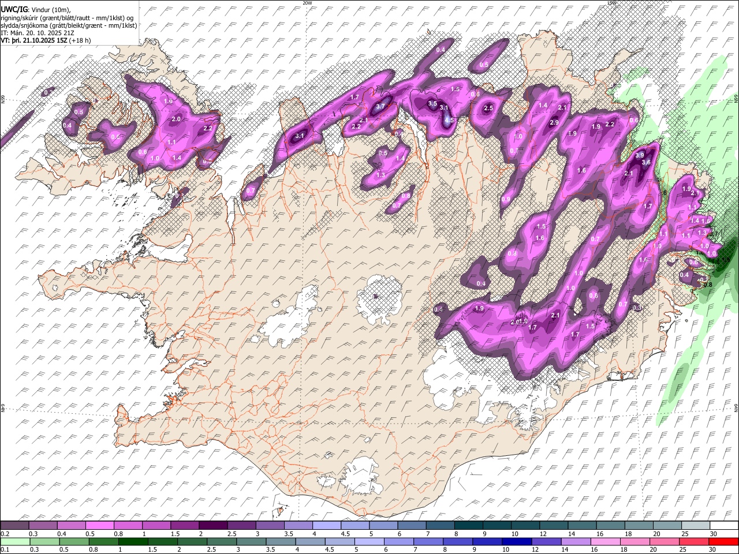Click the 2.9 snowfall value on the map
739x554 pixels.
554,123
